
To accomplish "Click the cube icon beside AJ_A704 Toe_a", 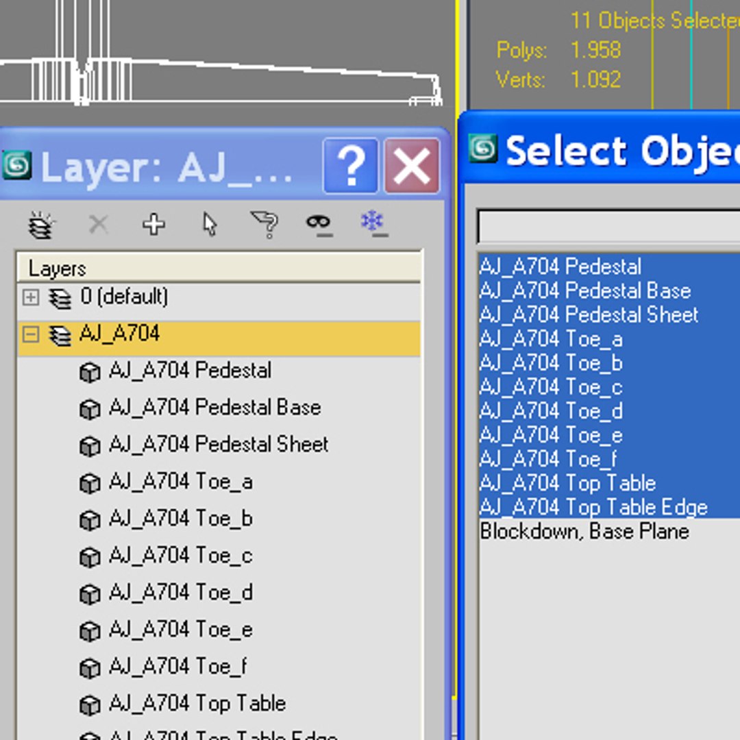I will point(90,483).
